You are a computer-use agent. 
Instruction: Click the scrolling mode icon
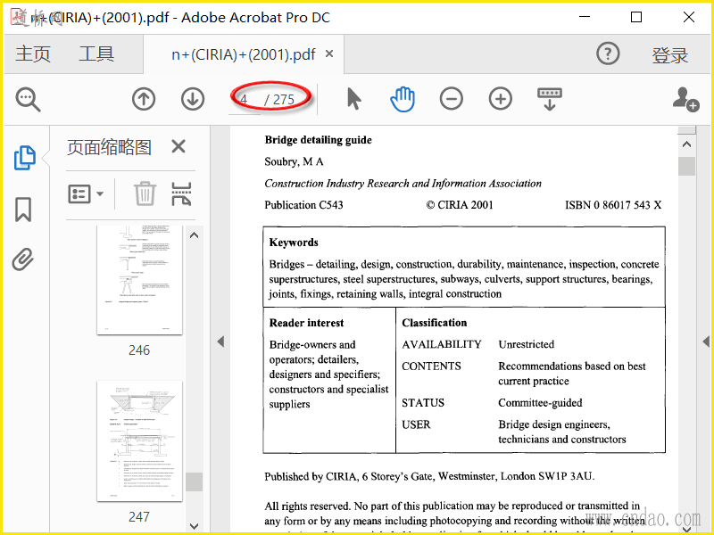(x=550, y=99)
